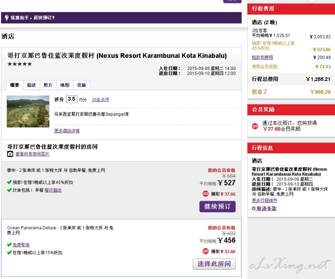
Task: Click the 行程总费用 ¥1,255.21 amount
Action: click(x=318, y=79)
